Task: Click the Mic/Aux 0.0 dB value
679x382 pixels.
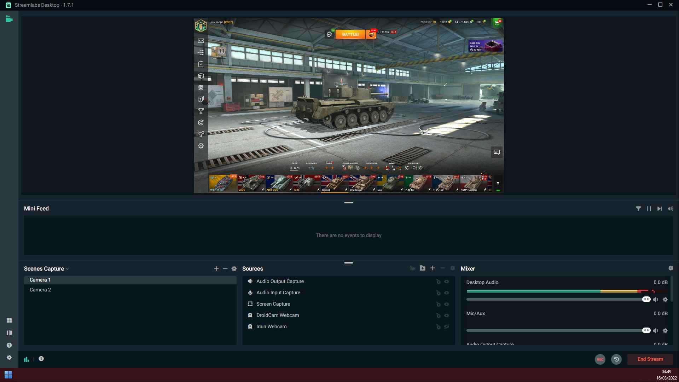Action: click(660, 314)
